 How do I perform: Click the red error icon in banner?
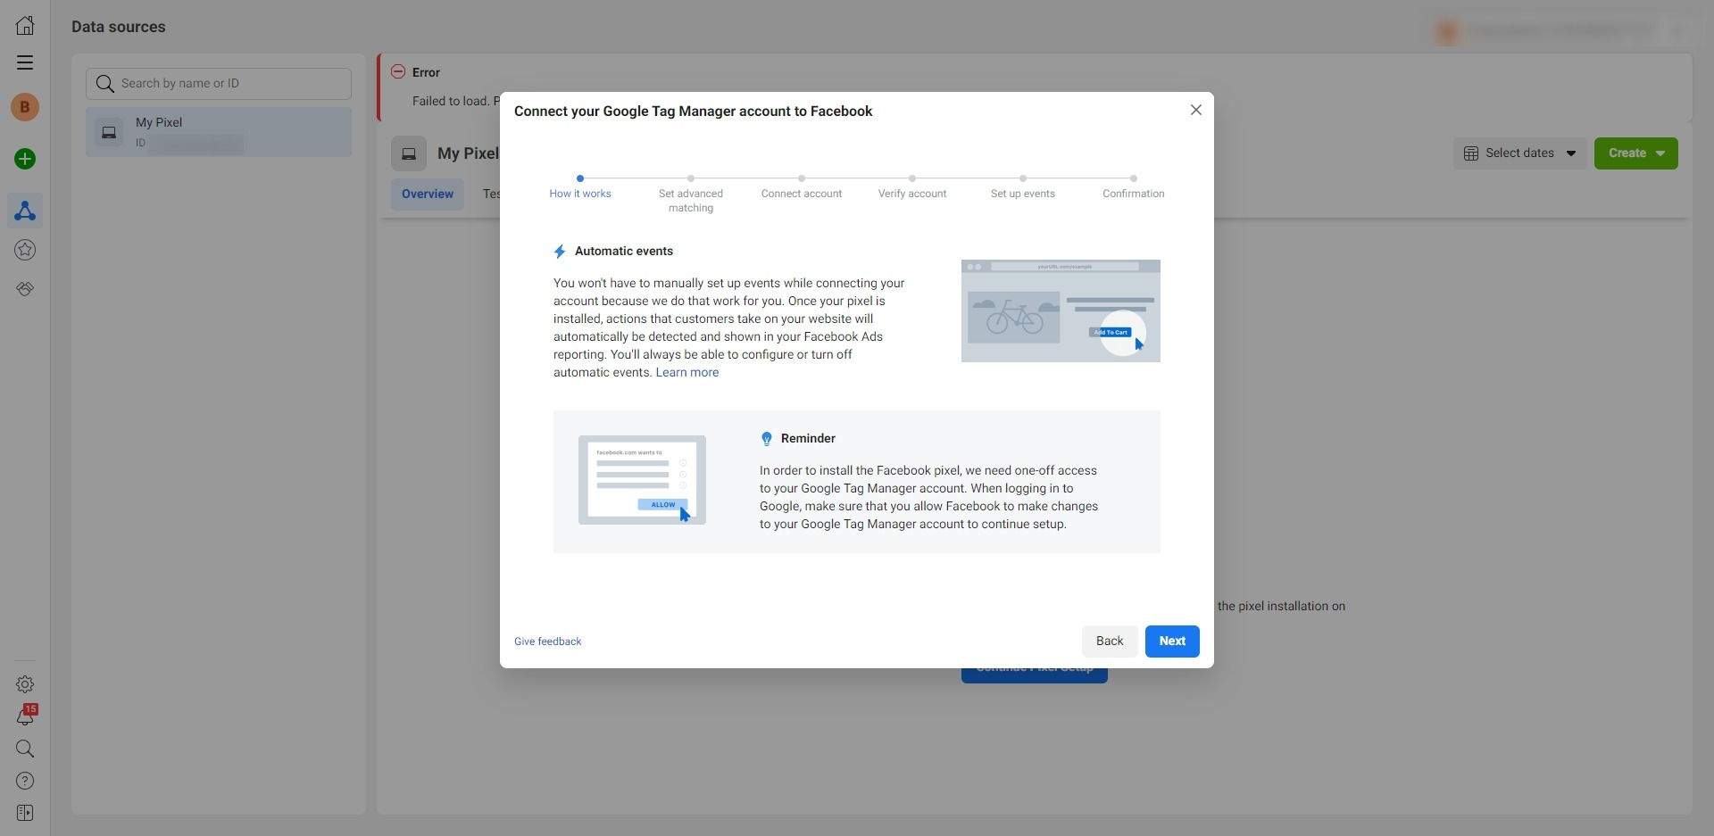pyautogui.click(x=398, y=71)
